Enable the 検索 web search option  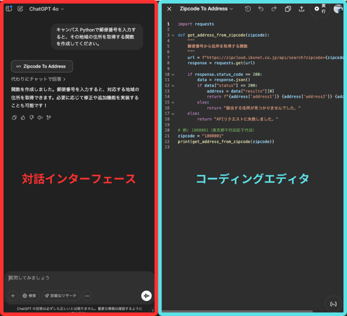pos(29,296)
